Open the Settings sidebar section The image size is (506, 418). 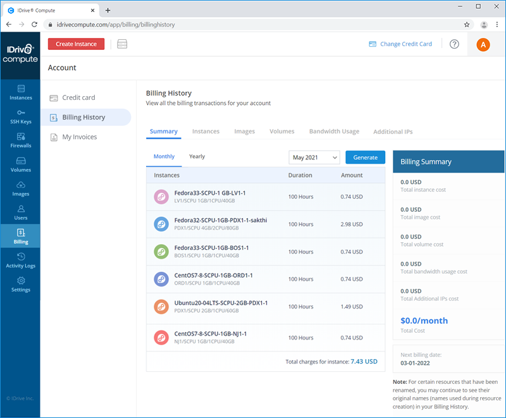coord(21,285)
